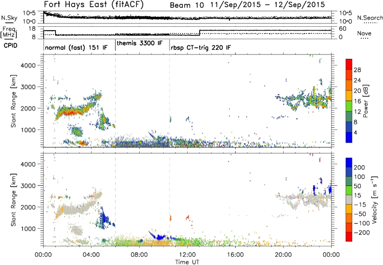Click the 'Nave' legend label

(364, 33)
